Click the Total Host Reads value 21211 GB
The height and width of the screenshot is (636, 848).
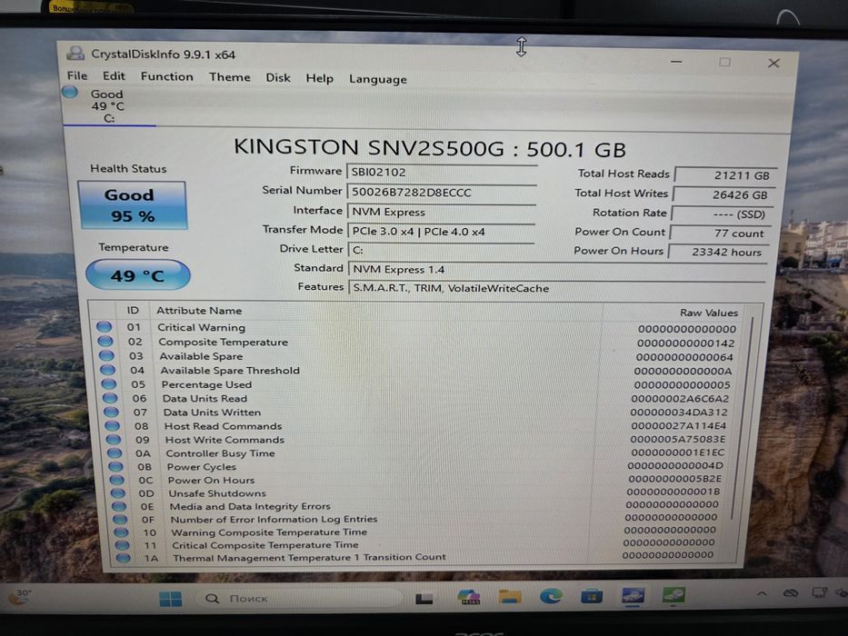(726, 175)
